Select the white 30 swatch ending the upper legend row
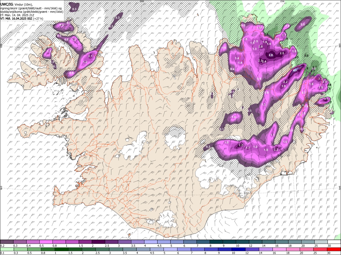 [334, 242]
